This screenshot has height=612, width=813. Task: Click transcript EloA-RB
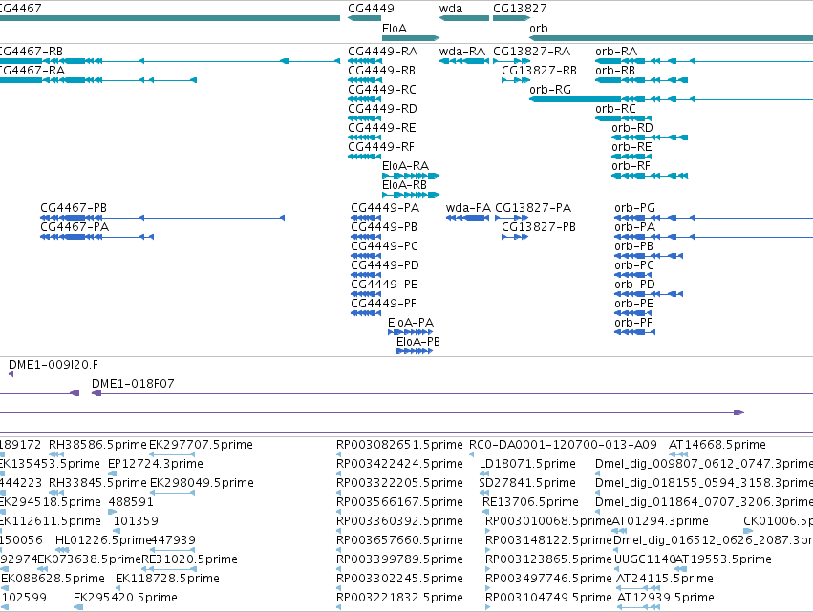click(x=411, y=195)
